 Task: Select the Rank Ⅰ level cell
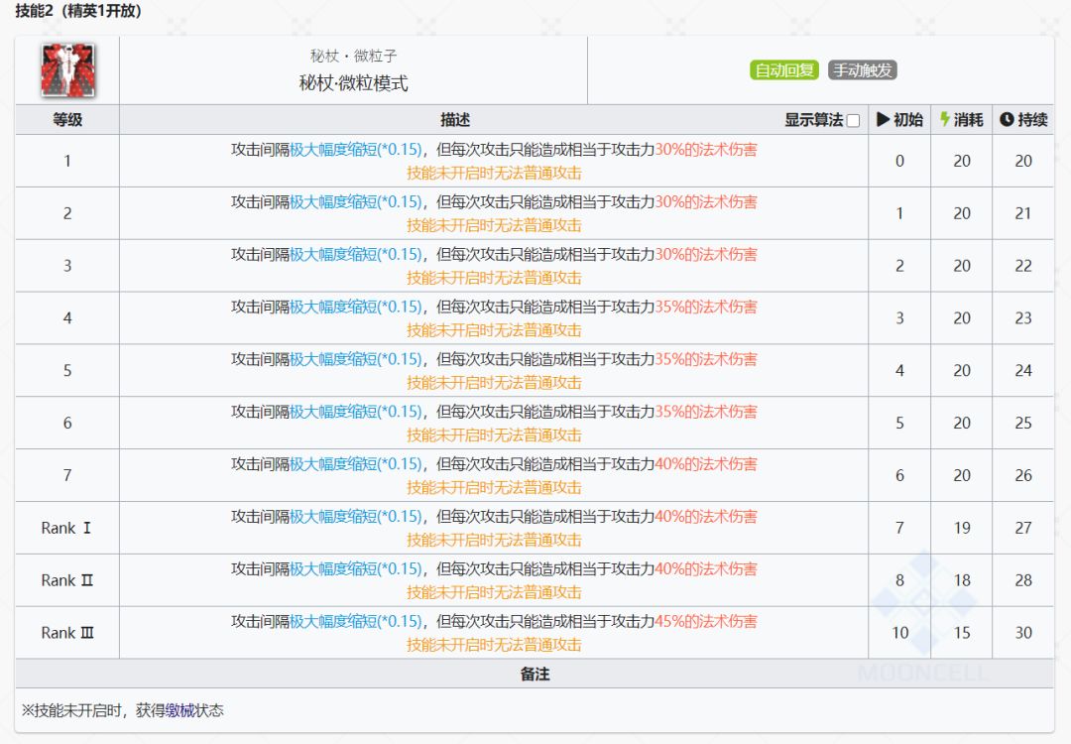click(66, 528)
